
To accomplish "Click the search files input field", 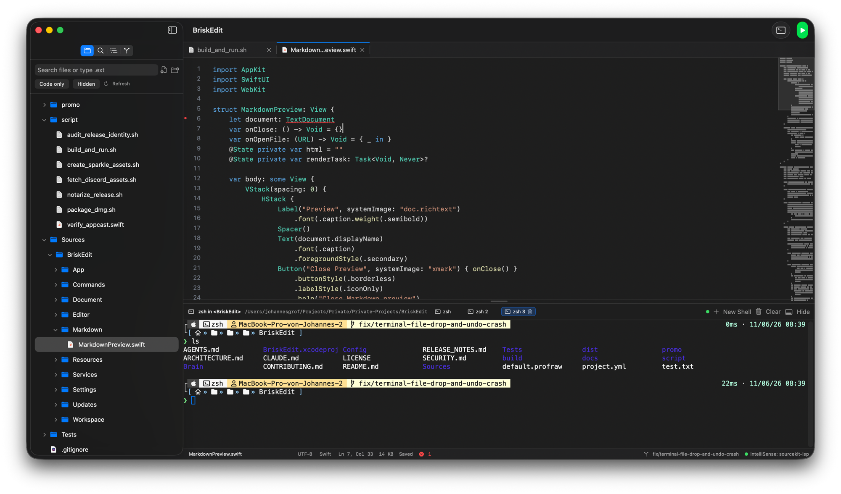I will pyautogui.click(x=96, y=70).
